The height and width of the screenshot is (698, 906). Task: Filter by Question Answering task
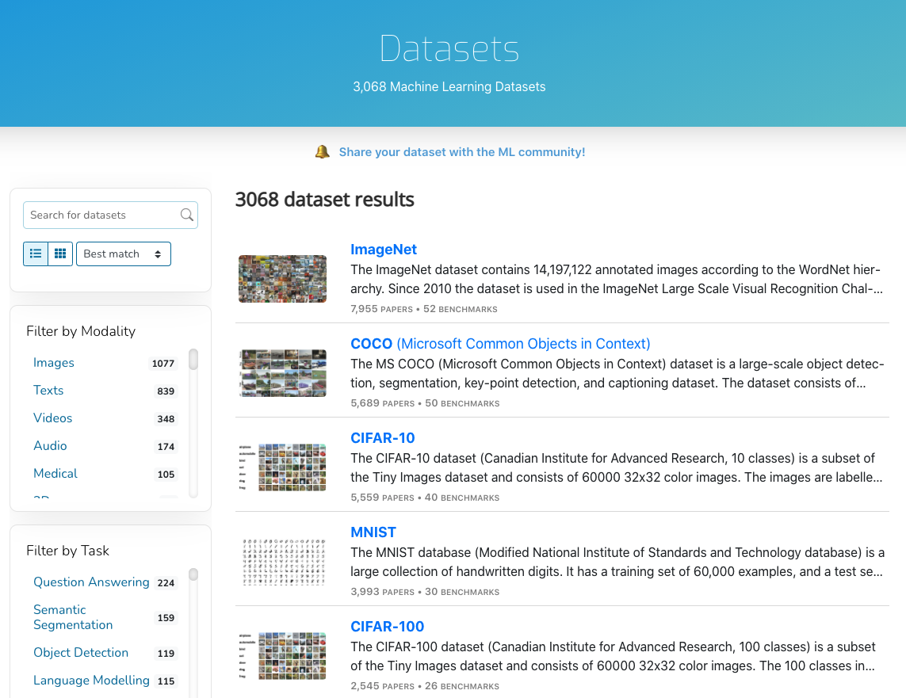(x=91, y=582)
